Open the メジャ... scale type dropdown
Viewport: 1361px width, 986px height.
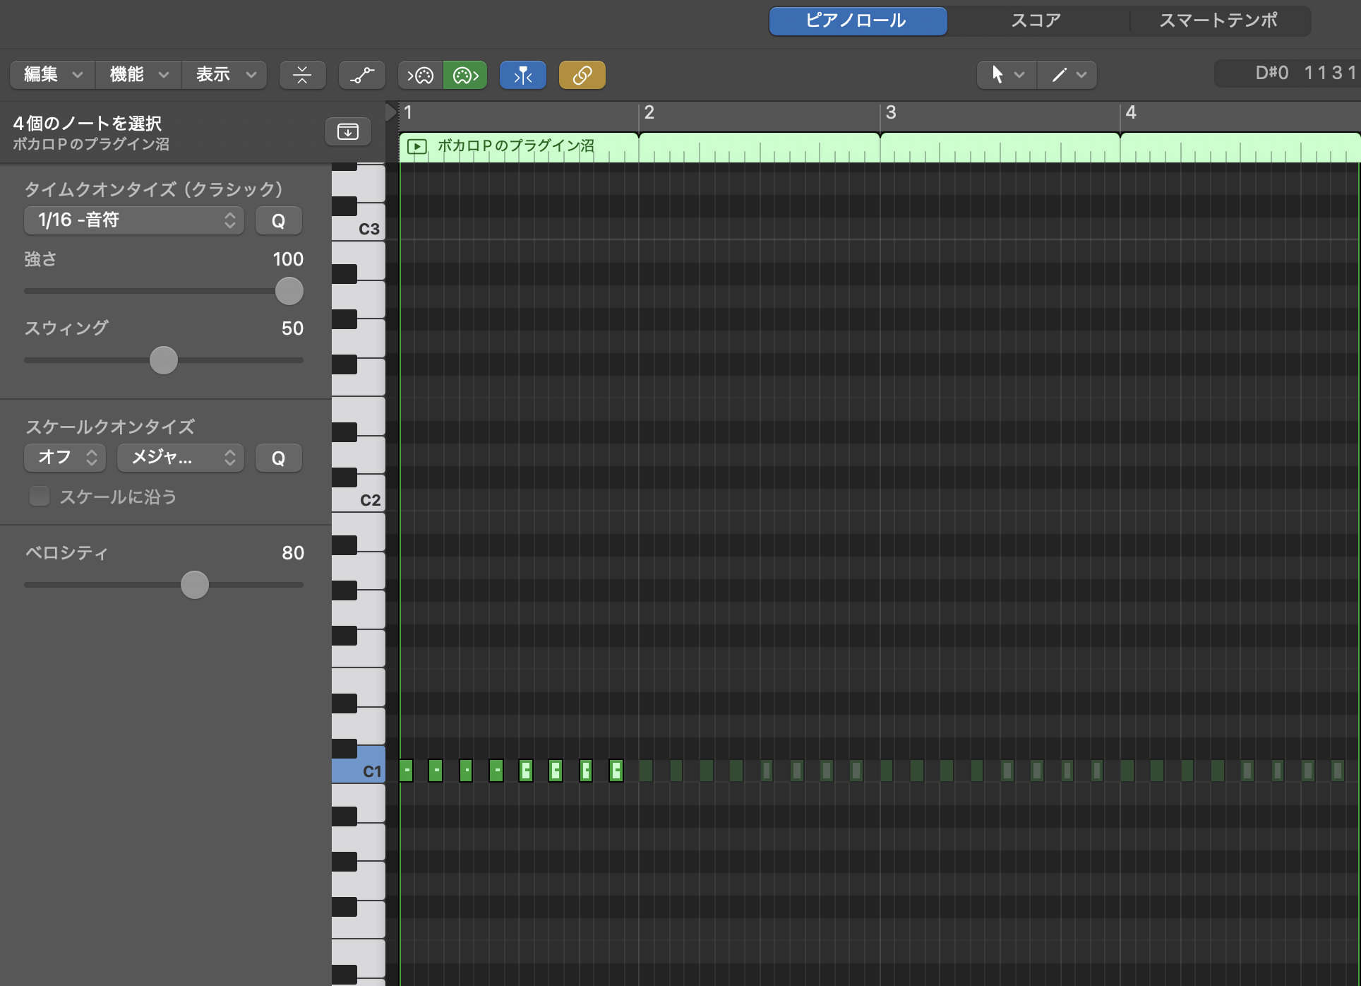(181, 458)
